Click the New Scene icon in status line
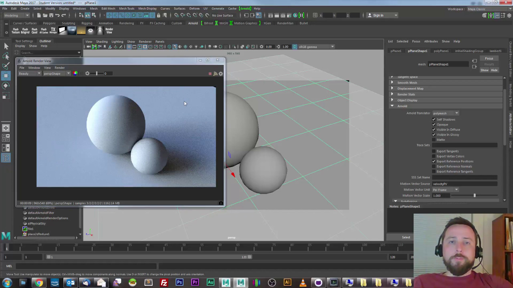513x288 pixels. [x=39, y=15]
